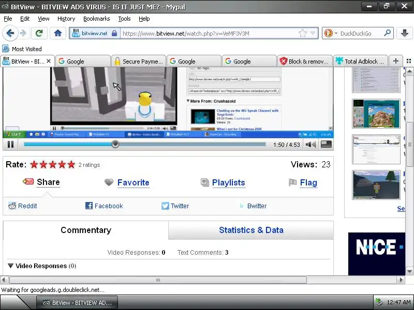Open the Most Visited bookmarks folder
The width and height of the screenshot is (414, 310).
pos(22,49)
